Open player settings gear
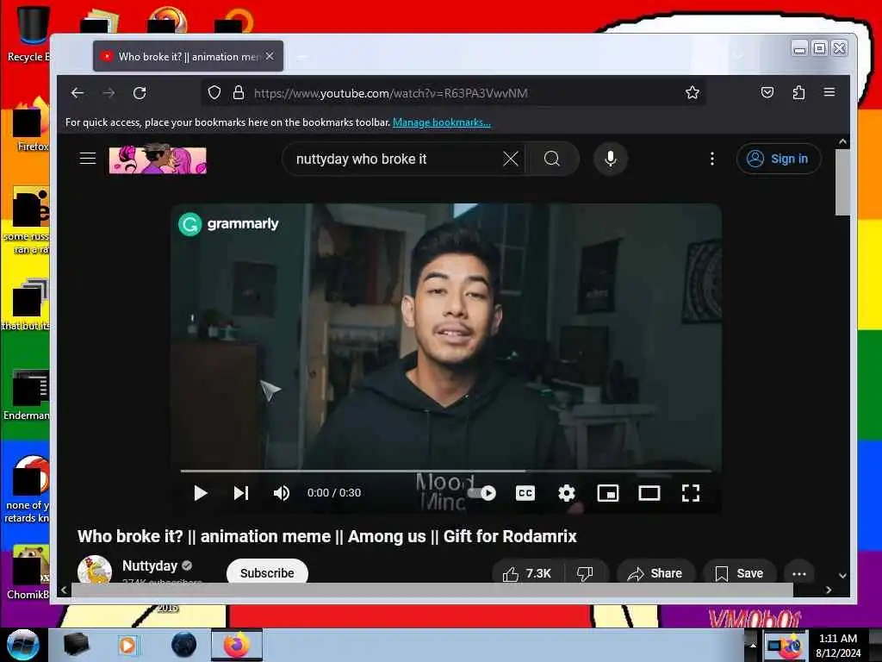 coord(567,493)
